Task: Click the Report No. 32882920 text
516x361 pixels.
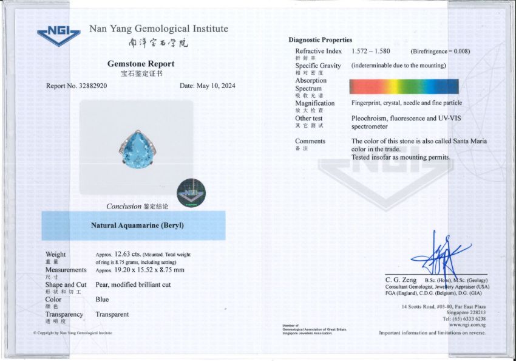Action: [76, 86]
